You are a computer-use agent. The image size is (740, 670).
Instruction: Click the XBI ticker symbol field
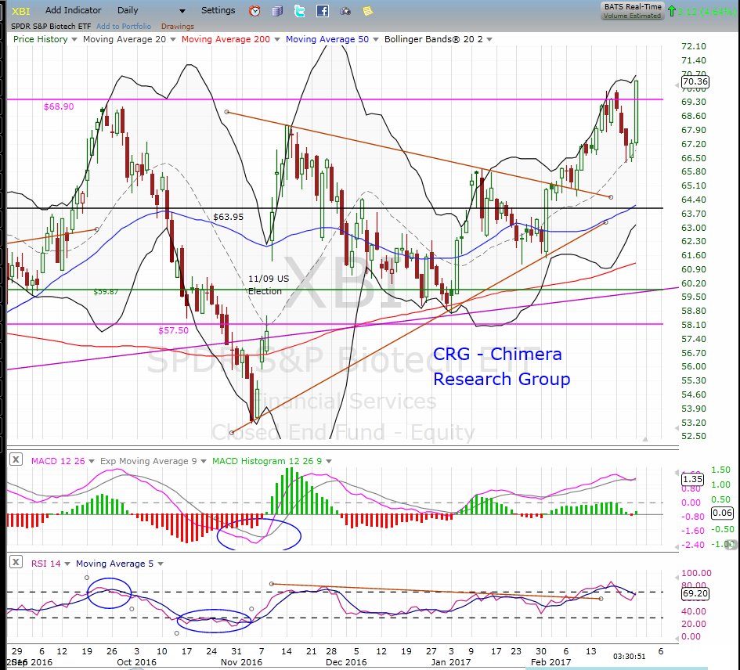click(x=21, y=10)
